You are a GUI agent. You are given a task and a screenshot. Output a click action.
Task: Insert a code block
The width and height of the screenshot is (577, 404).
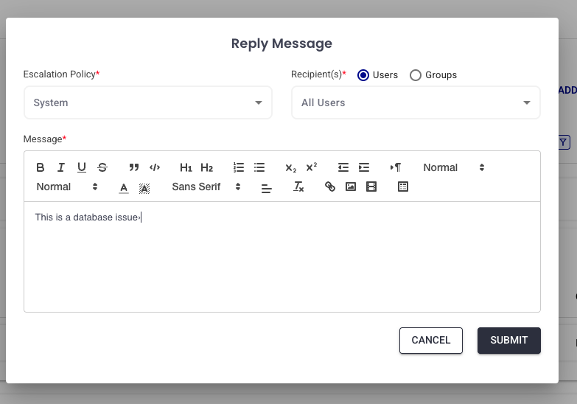tap(155, 167)
